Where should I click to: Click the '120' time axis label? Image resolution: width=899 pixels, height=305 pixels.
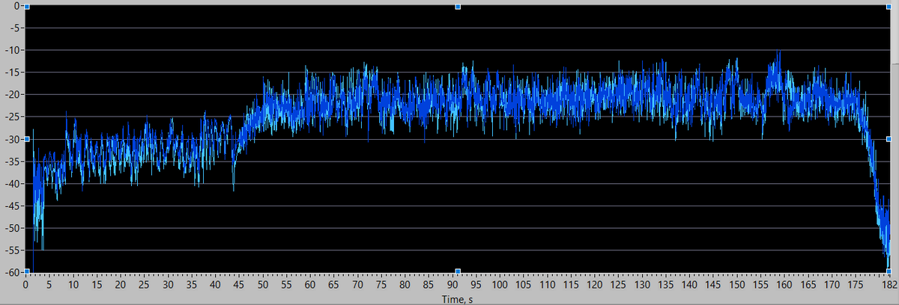click(x=595, y=285)
